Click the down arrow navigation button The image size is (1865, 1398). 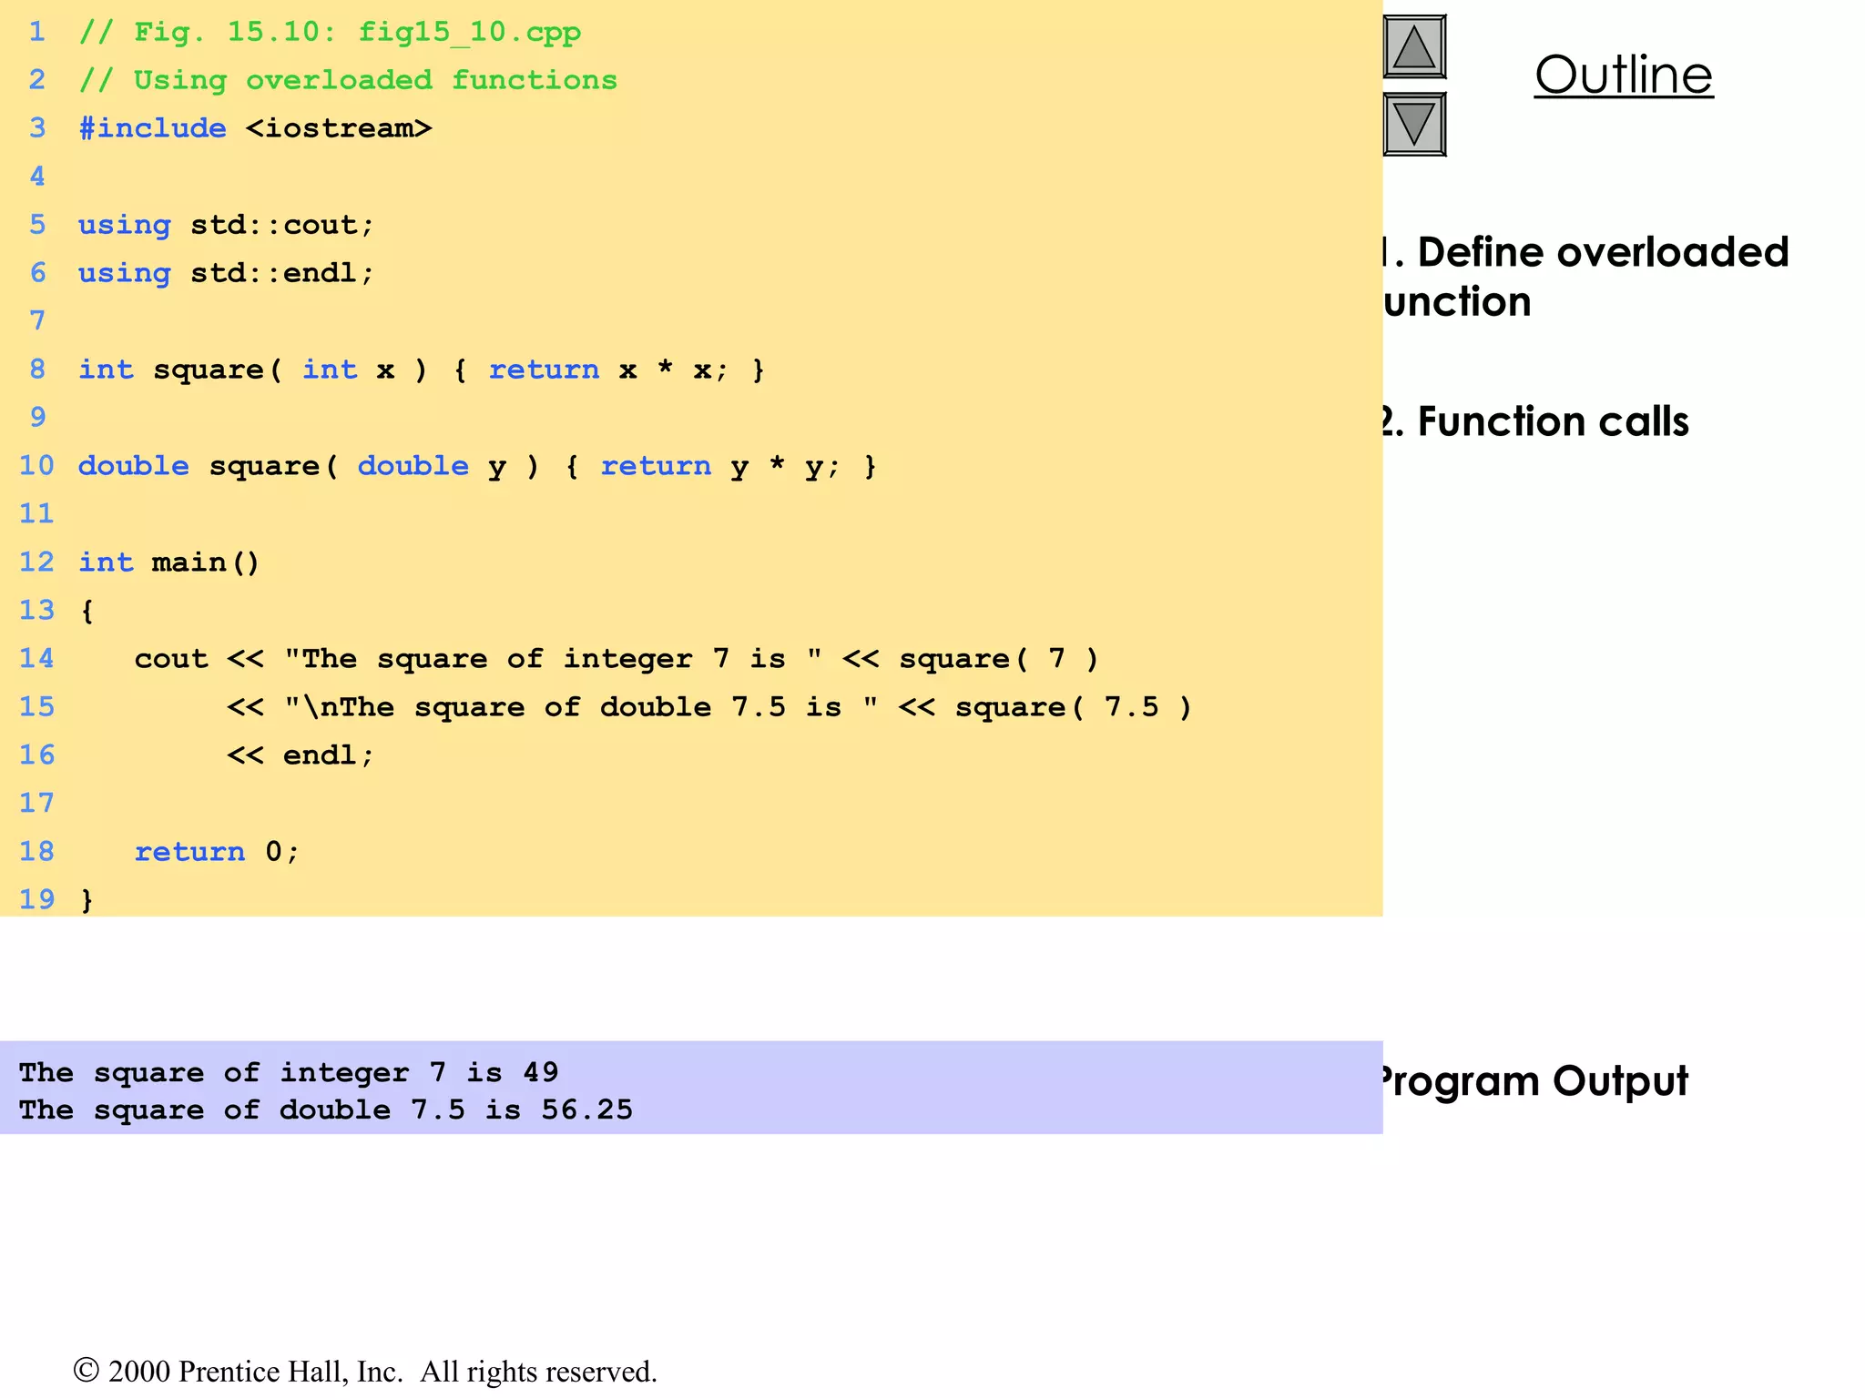(x=1414, y=125)
